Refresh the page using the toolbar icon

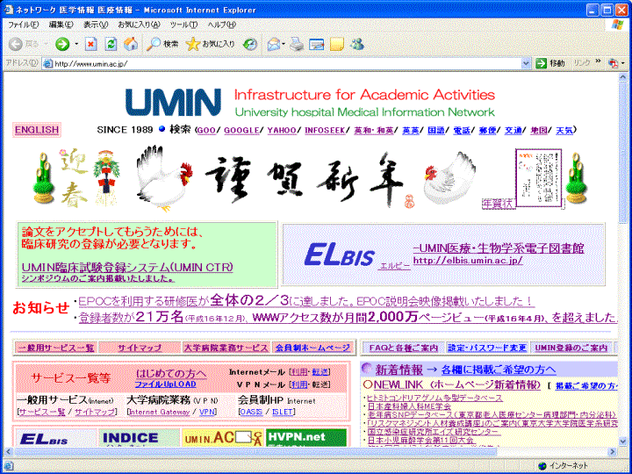click(111, 44)
